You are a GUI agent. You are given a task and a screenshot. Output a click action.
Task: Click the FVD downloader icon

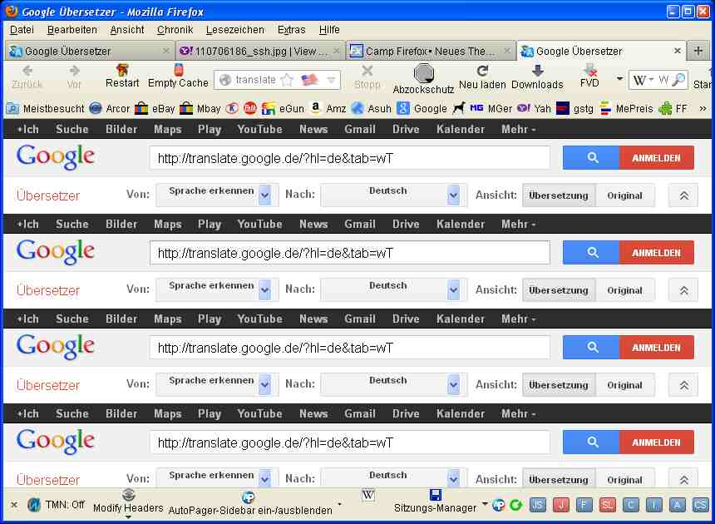point(589,72)
